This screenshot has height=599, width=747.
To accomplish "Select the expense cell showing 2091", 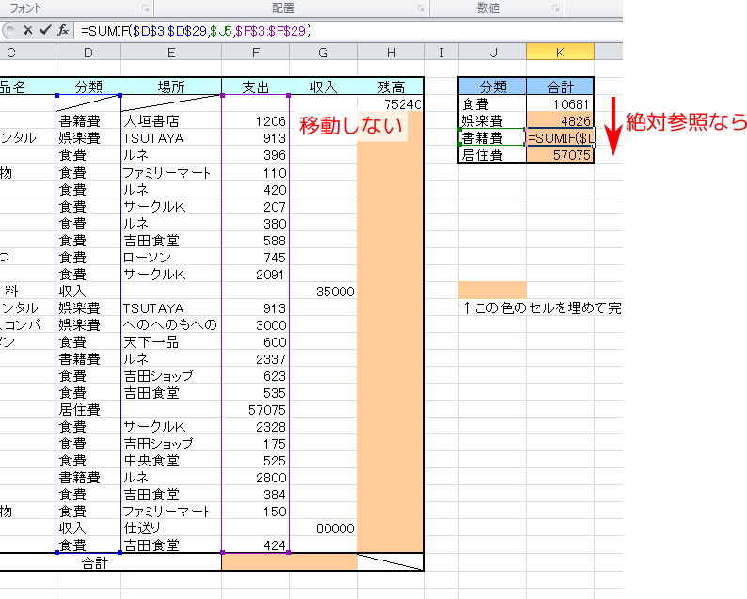I will click(255, 275).
